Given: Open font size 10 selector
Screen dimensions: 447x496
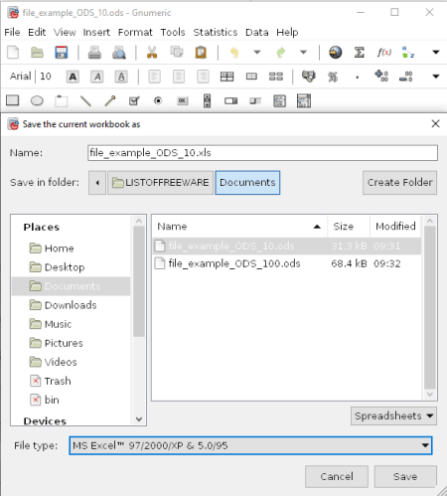Looking at the screenshot, I should tap(46, 77).
